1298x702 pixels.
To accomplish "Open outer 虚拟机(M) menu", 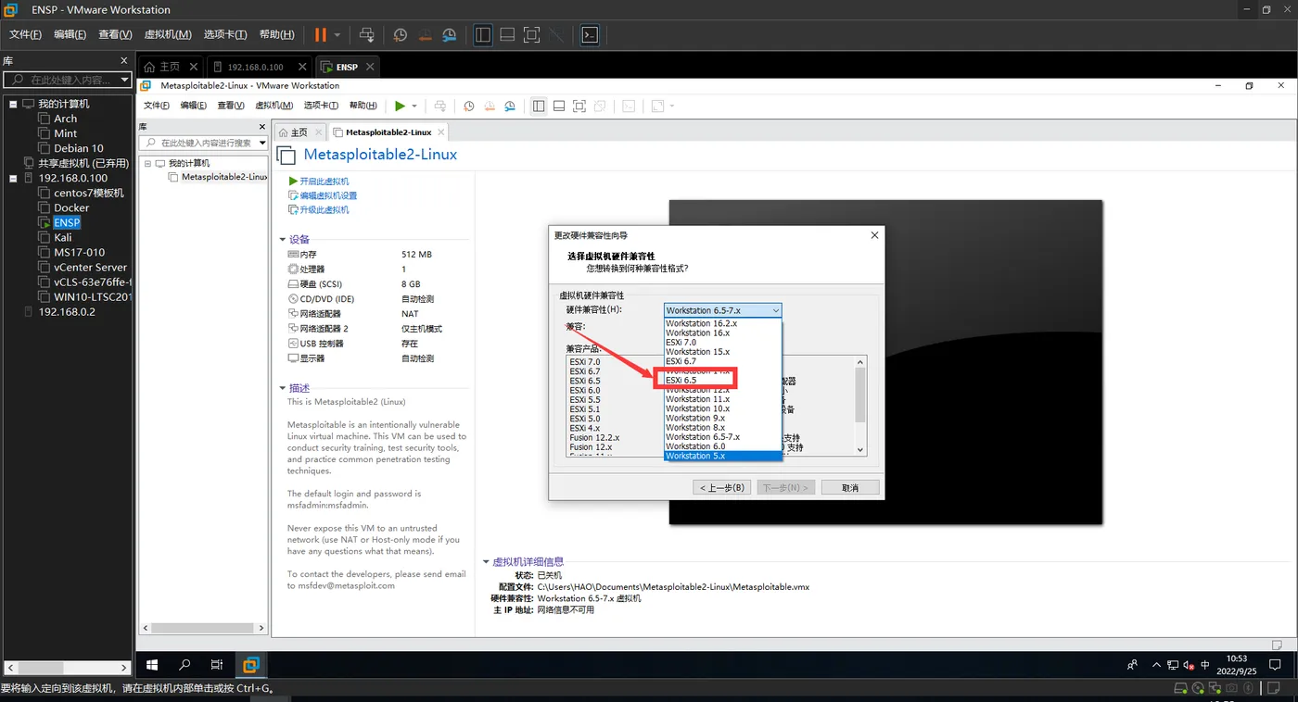I will [x=168, y=35].
